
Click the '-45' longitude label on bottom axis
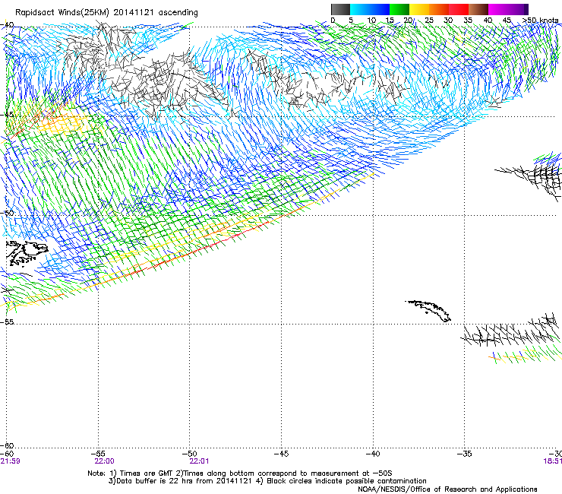pos(282,454)
